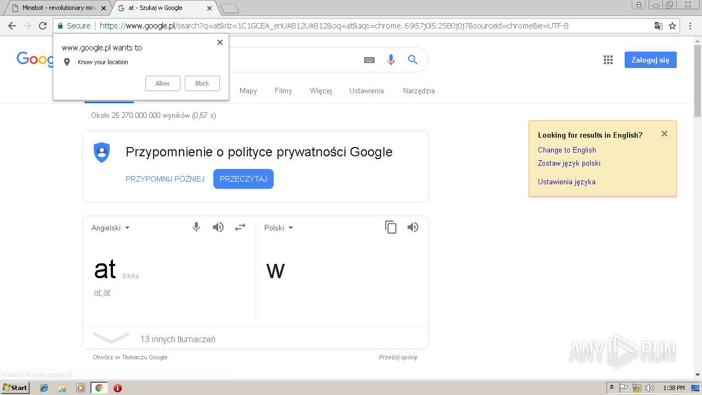Close the Minebot tab
702x395 pixels.
[x=104, y=8]
